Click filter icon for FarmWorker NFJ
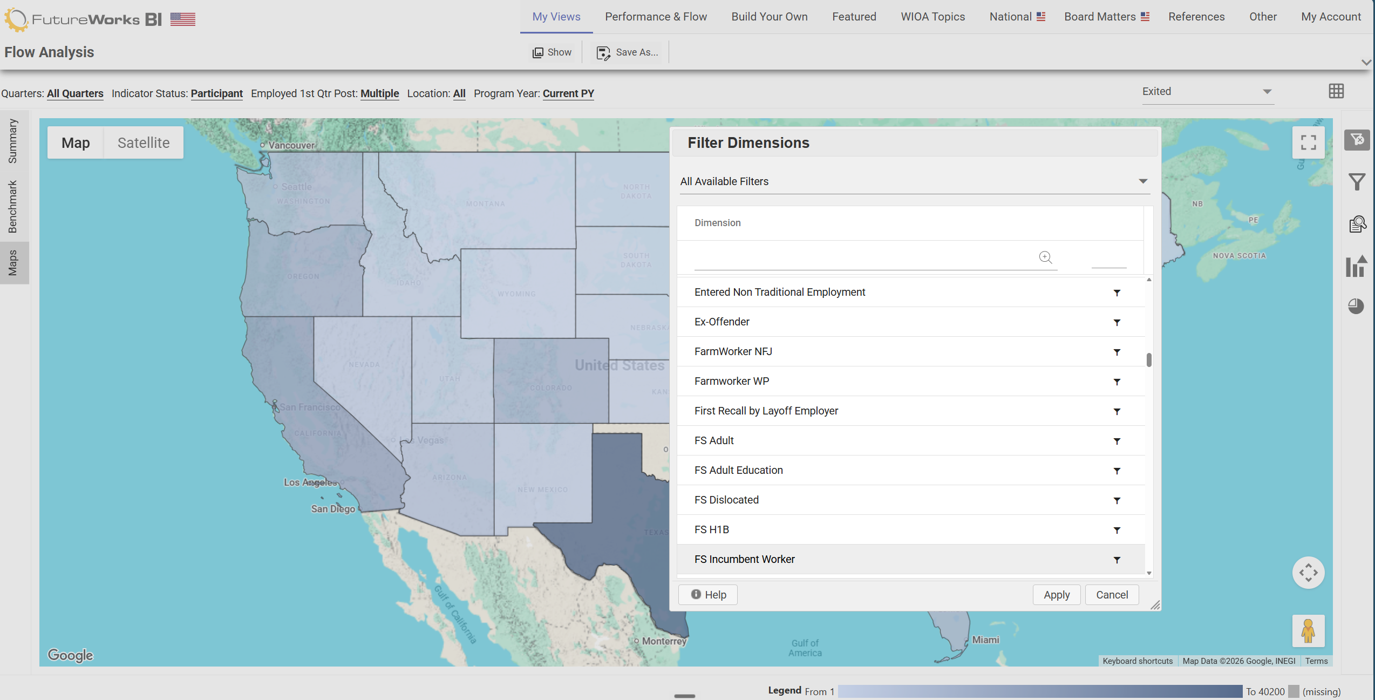This screenshot has height=700, width=1375. click(1117, 352)
